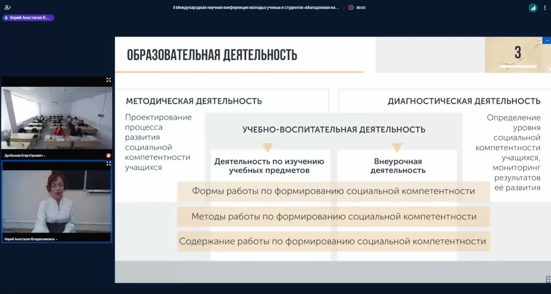The width and height of the screenshot is (551, 294).
Task: Click the slide heading ОБРАЗОВАТЕЛЬНАЯ ДЕЯТЕЛЬНОСТЬ
Action: pyautogui.click(x=212, y=55)
